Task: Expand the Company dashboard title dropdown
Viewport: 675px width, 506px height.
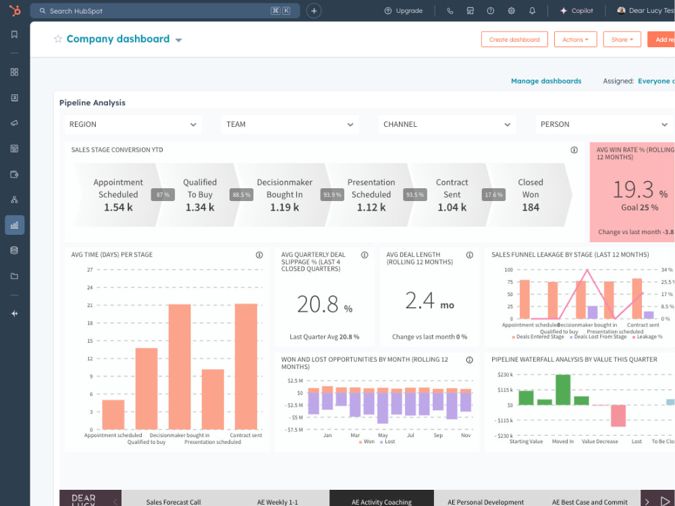Action: 179,40
